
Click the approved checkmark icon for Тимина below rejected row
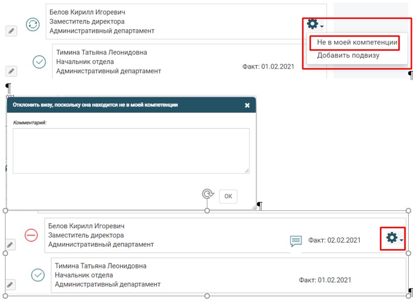click(x=37, y=275)
